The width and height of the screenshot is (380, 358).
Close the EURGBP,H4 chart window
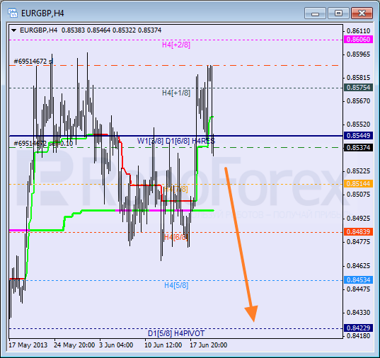[x=362, y=13]
